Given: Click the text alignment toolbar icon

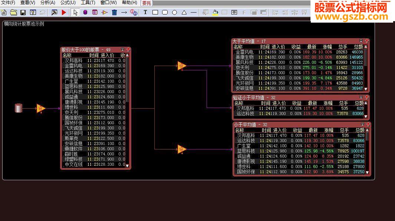Looking at the screenshot, I should (234, 12).
